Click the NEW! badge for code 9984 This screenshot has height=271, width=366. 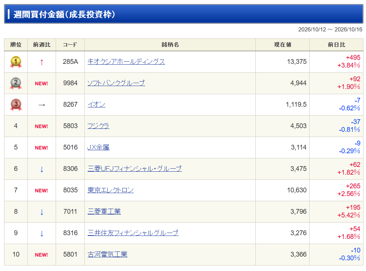41,83
